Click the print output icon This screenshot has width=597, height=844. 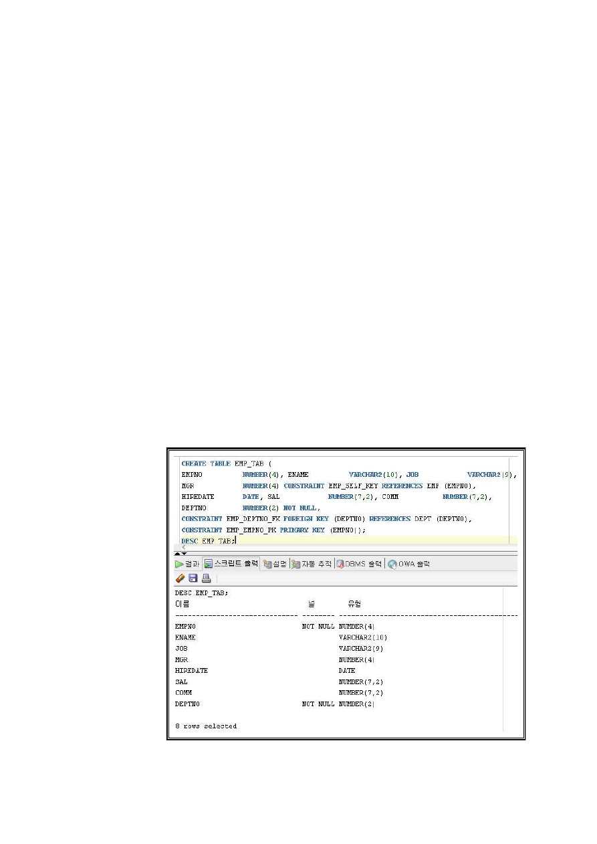(206, 578)
